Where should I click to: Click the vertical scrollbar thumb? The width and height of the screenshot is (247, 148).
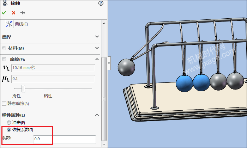coord(104,99)
